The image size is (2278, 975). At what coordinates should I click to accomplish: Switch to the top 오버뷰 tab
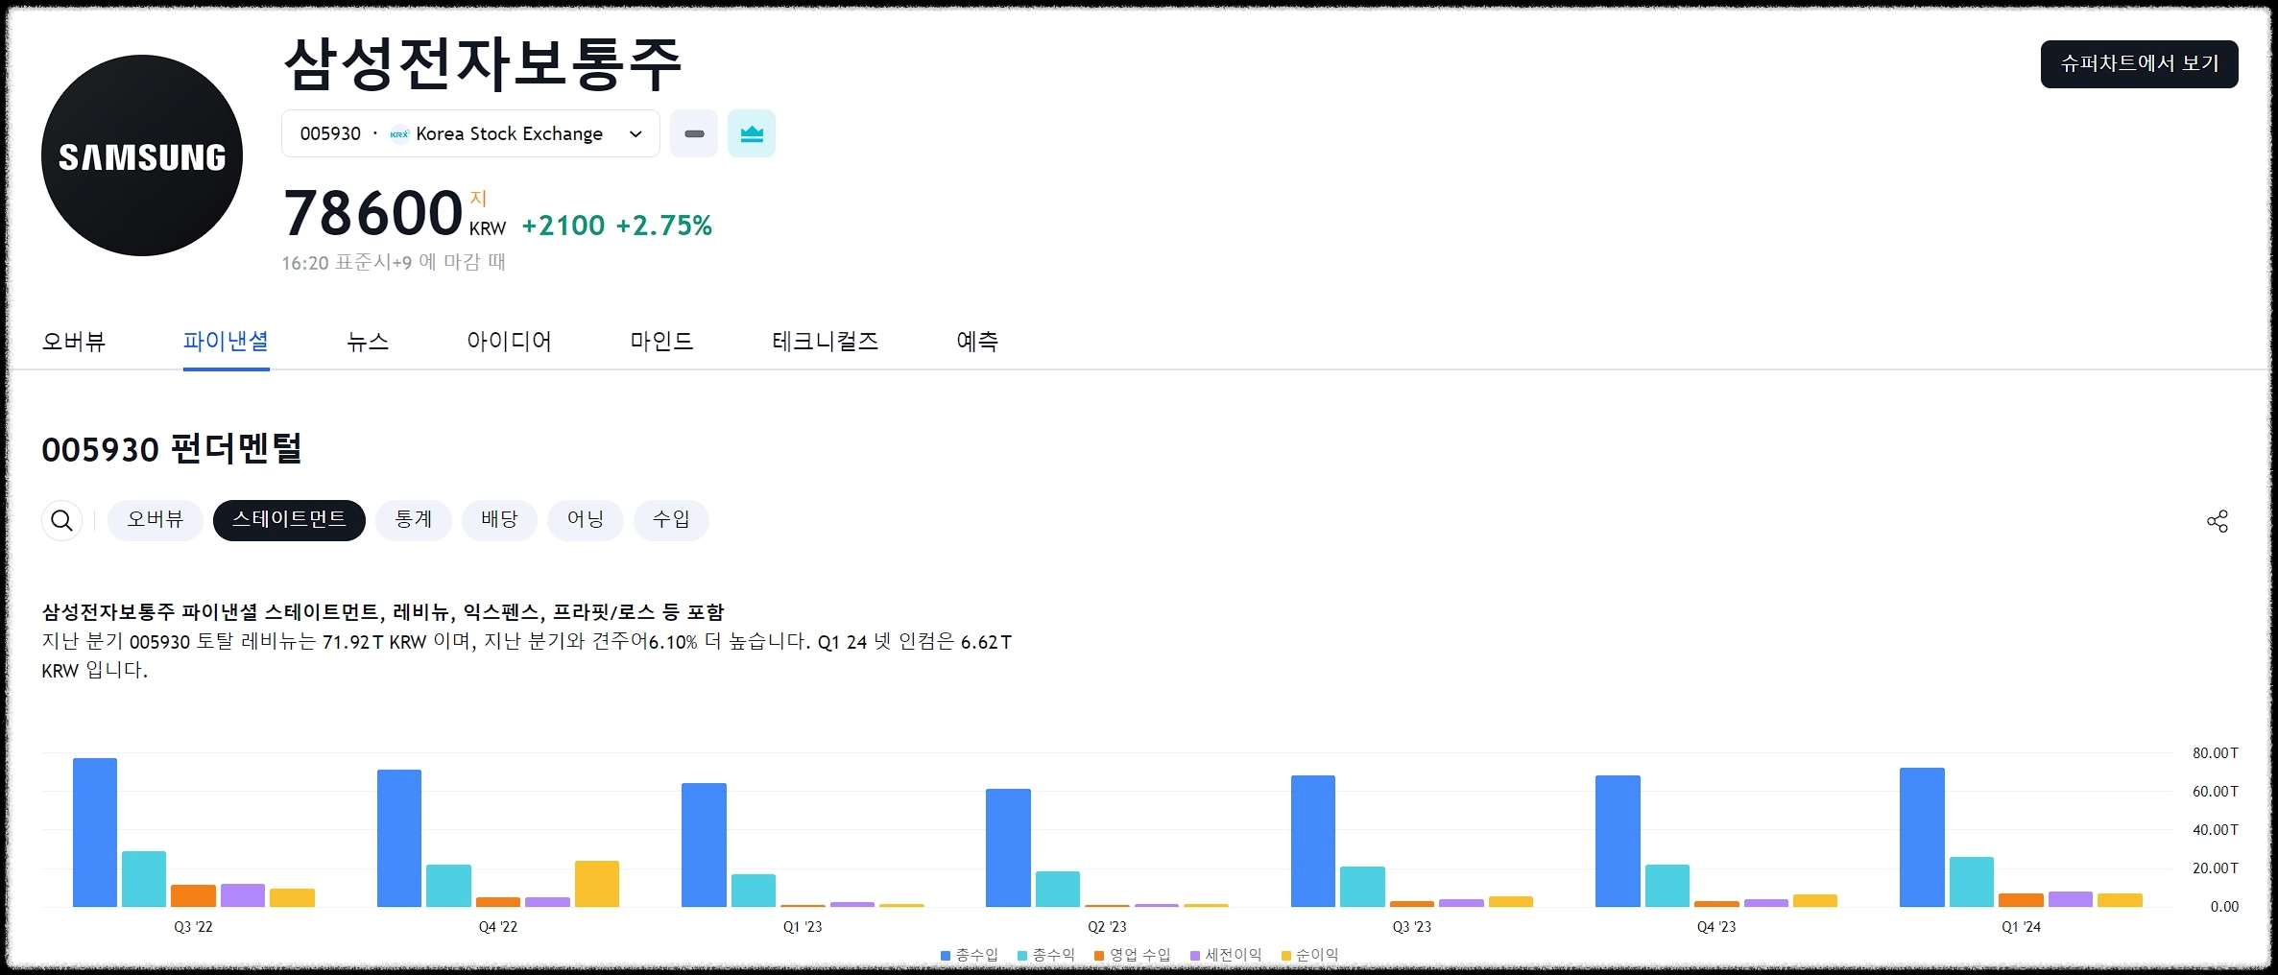74,342
